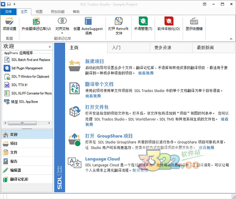Open Sdl Plugin Management app
Image resolution: width=236 pixels, height=199 pixels.
point(23,68)
